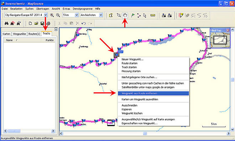Select the route tool icon
Viewport: 235px width, 141px height.
tap(139, 15)
